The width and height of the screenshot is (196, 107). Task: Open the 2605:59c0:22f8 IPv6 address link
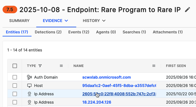click(x=119, y=94)
